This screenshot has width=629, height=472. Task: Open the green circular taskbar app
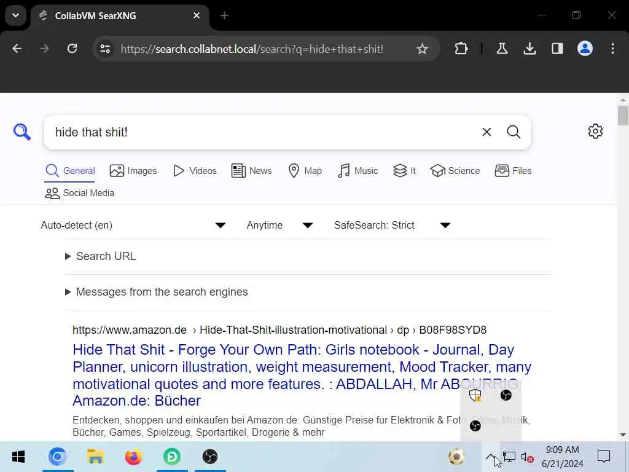172,457
